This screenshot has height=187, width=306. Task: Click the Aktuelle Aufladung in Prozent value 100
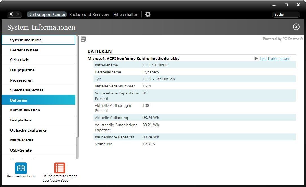coord(146,105)
